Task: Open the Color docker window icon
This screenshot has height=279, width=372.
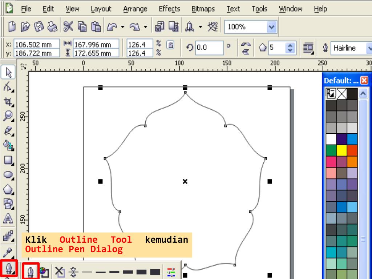Action: (x=171, y=272)
